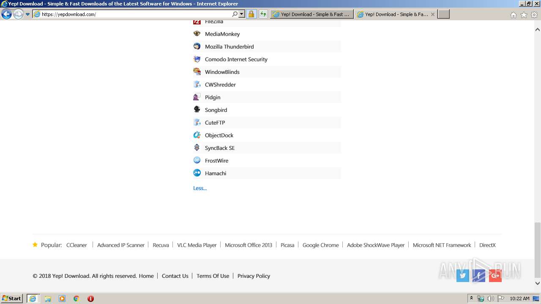Open the Twitter social icon
Image resolution: width=541 pixels, height=304 pixels.
pyautogui.click(x=463, y=276)
